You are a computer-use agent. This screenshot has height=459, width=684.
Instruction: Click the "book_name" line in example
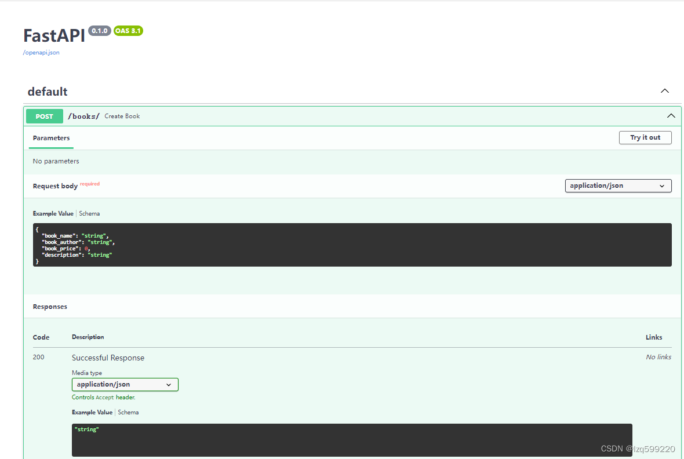[x=75, y=236]
